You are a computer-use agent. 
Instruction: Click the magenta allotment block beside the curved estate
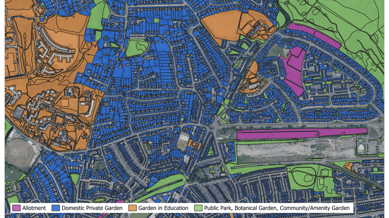tap(293, 71)
